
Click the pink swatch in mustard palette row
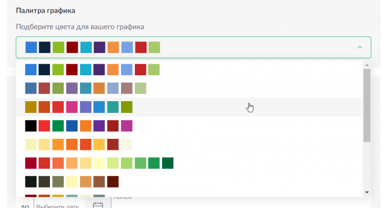tap(72, 107)
